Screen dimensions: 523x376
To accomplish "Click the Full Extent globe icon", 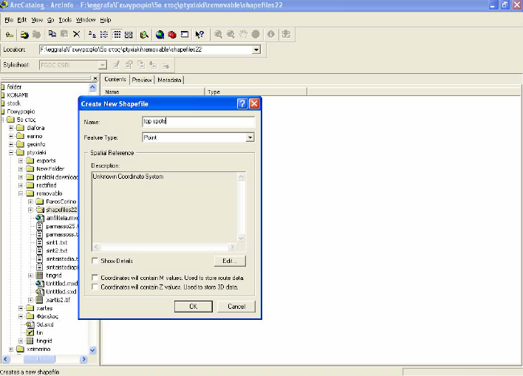I will (x=256, y=35).
